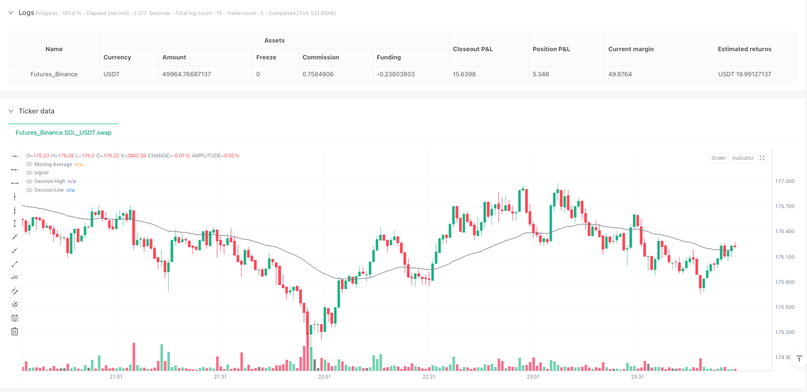The image size is (807, 392).
Task: Select the parallel channel lines tool
Action: [15, 291]
